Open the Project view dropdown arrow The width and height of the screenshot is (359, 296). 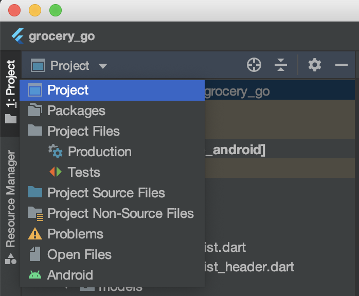tap(103, 66)
